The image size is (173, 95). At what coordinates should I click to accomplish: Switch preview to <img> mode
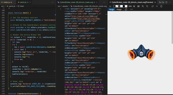119,9
